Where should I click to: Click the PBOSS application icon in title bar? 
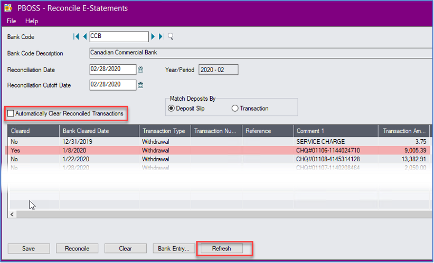pos(8,8)
